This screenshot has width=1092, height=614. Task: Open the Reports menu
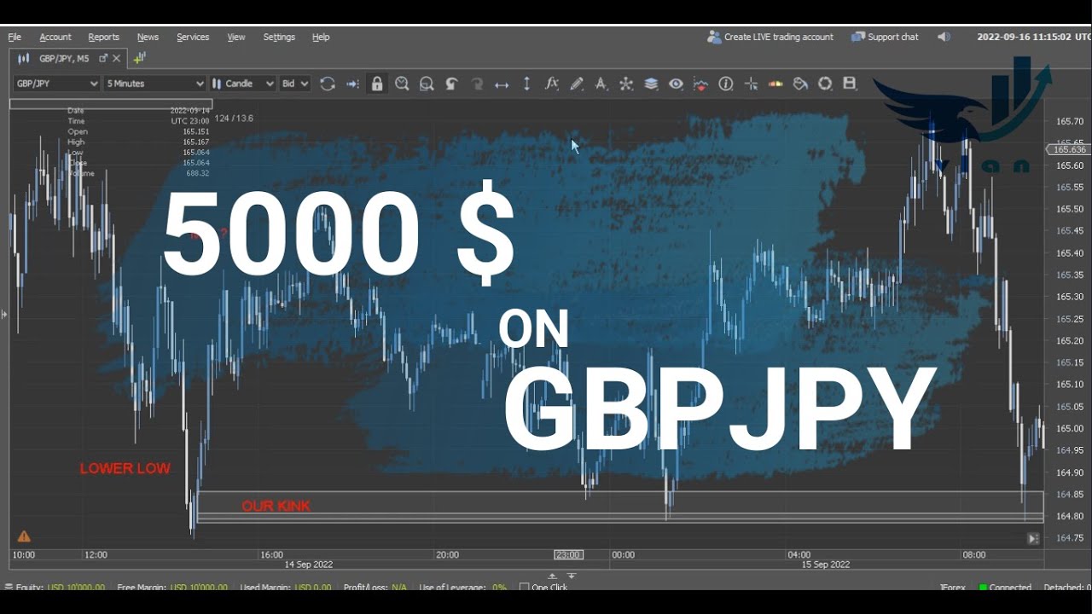click(x=104, y=37)
